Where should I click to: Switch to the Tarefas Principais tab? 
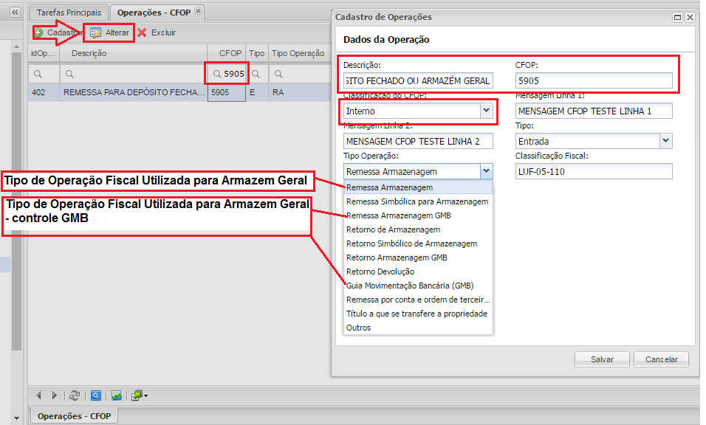[69, 13]
